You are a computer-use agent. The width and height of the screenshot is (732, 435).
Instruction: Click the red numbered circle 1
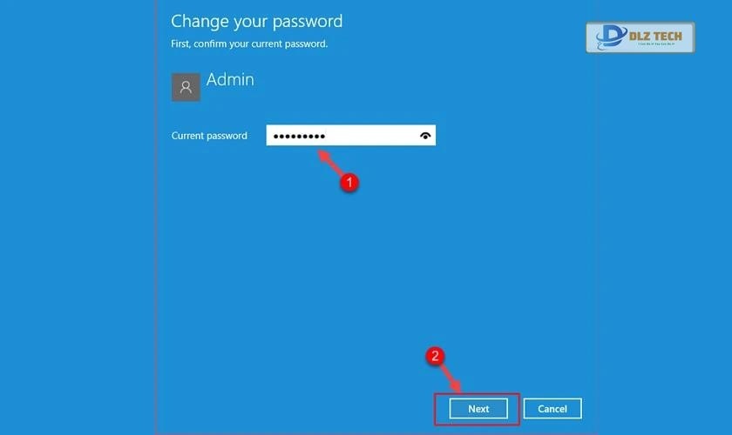(349, 183)
